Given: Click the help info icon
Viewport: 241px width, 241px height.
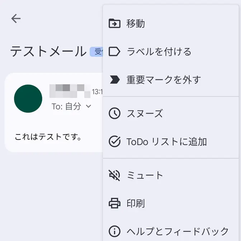Looking at the screenshot, I should 114,231.
